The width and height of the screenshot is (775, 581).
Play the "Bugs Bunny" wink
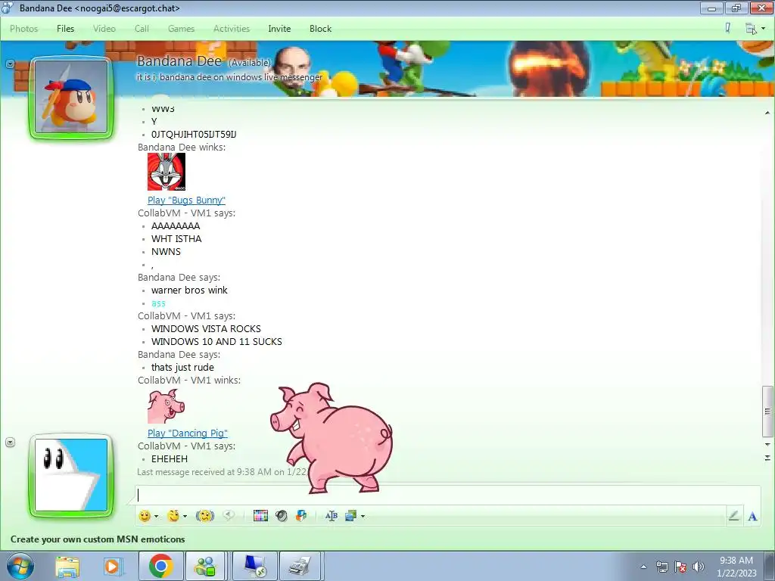tap(186, 200)
